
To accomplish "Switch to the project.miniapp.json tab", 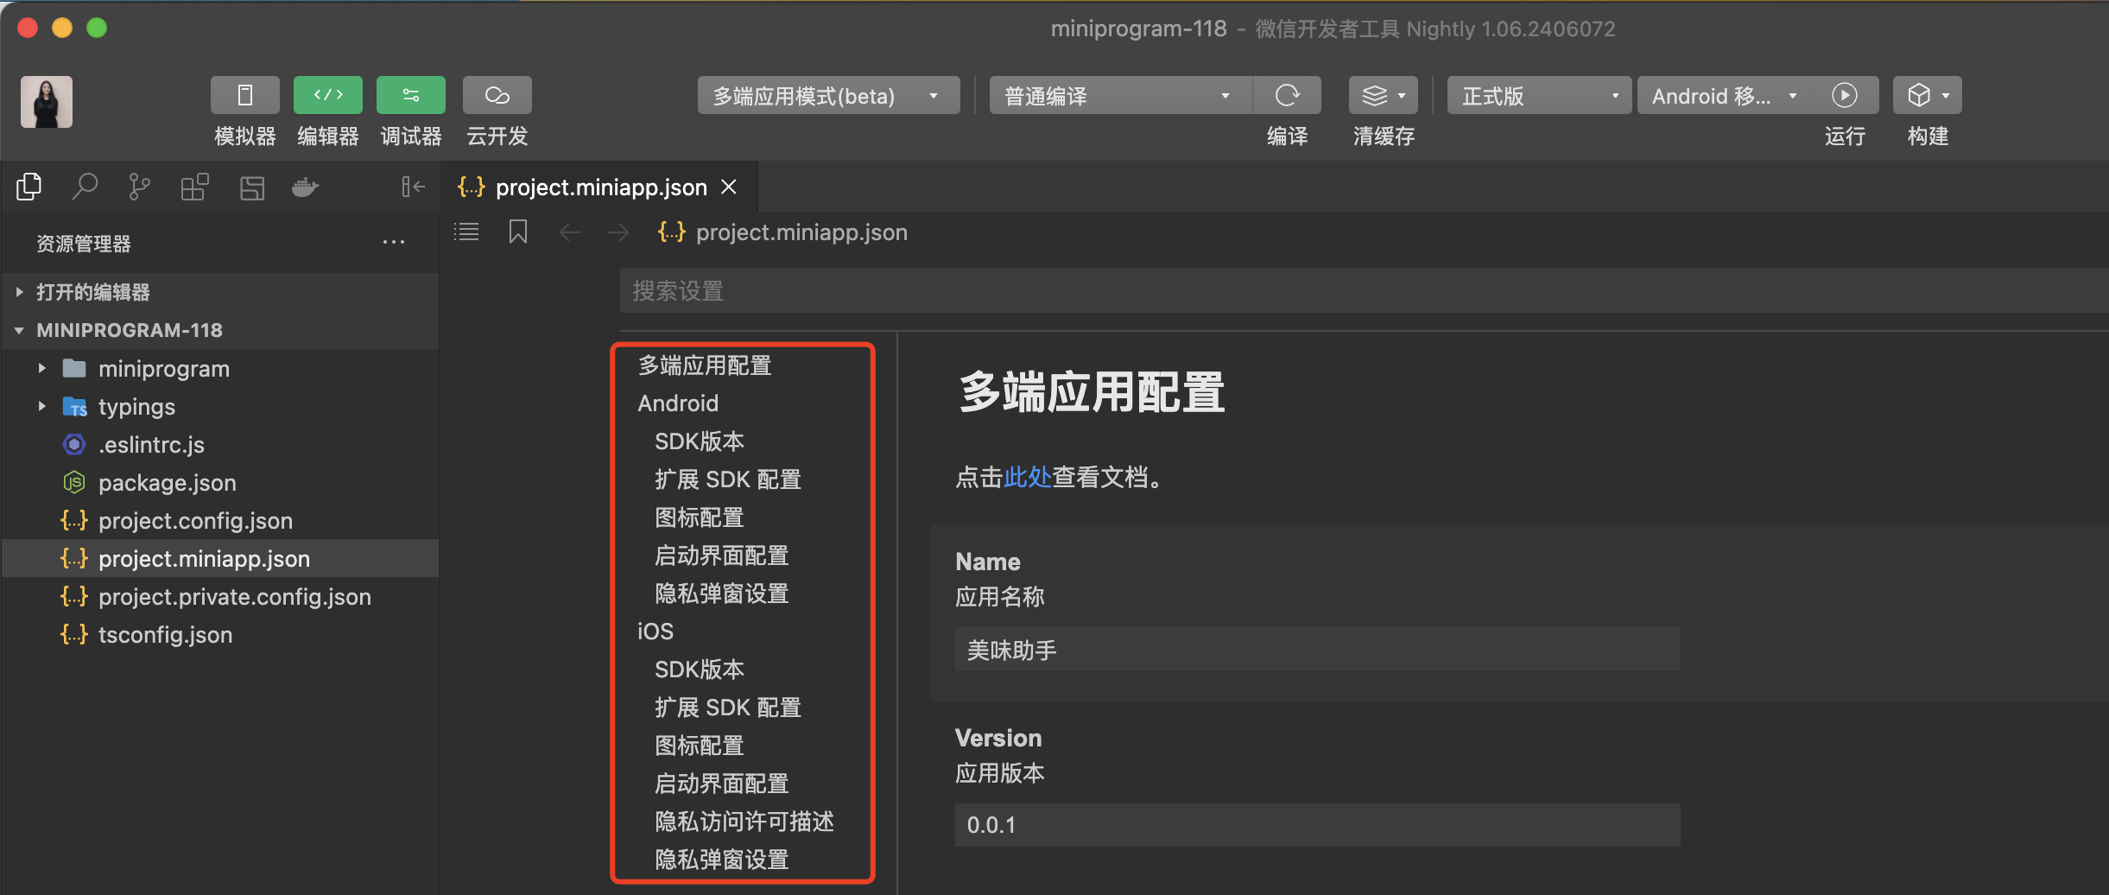I will click(600, 187).
